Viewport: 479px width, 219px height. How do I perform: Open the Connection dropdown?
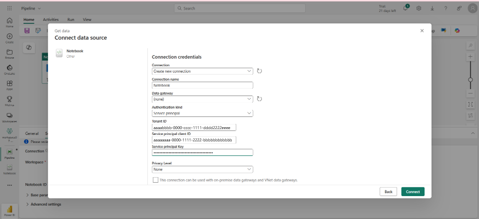coord(202,71)
